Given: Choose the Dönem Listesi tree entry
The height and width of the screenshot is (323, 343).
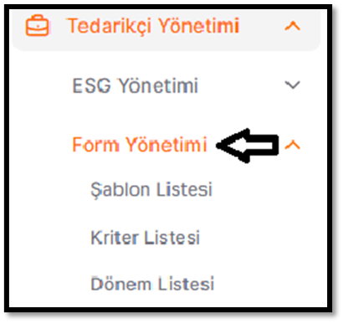Looking at the screenshot, I should 152,284.
